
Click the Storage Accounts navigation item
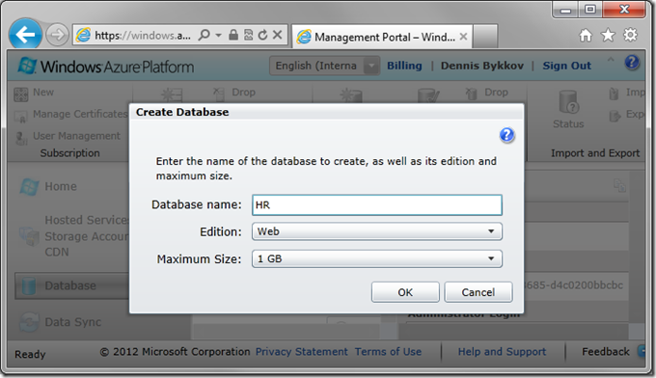click(x=87, y=236)
